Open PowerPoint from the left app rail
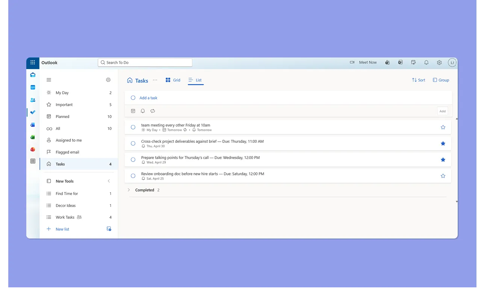The width and height of the screenshot is (484, 296). pos(33,150)
